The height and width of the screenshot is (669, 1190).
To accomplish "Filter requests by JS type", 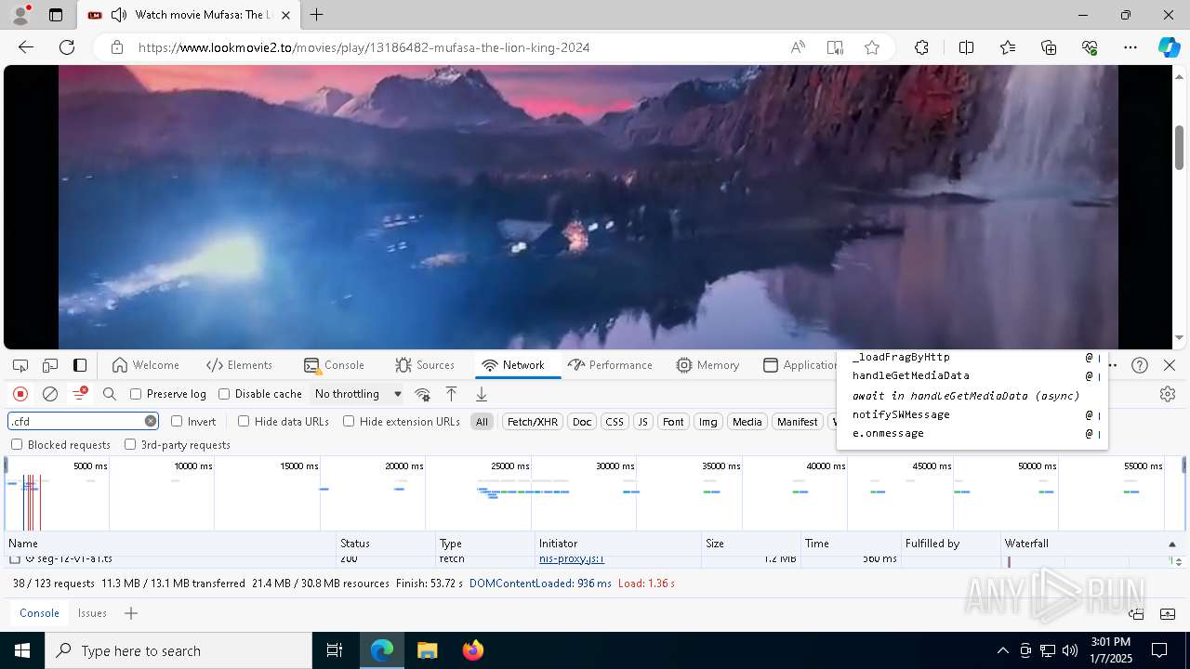I will tap(642, 422).
